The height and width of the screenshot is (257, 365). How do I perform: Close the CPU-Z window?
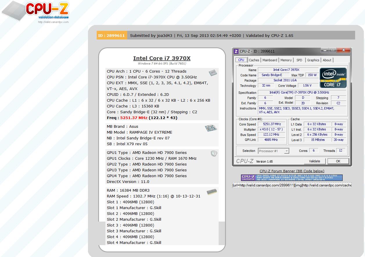pos(344,50)
